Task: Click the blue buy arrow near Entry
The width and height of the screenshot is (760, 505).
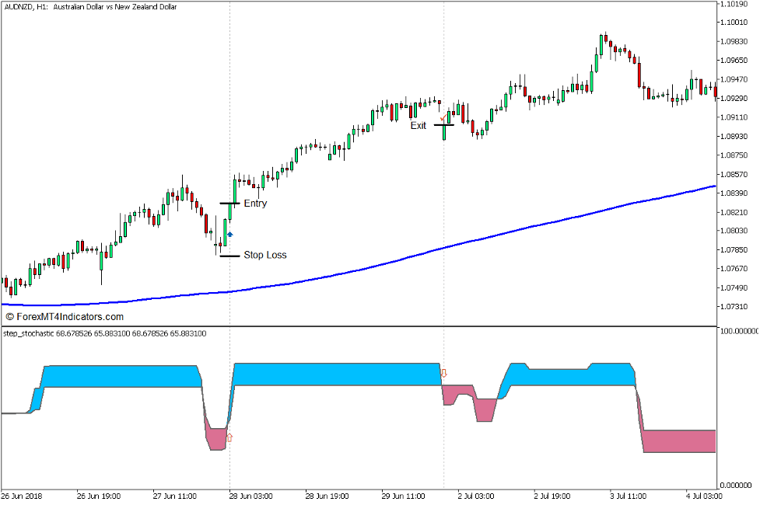Action: 229,235
